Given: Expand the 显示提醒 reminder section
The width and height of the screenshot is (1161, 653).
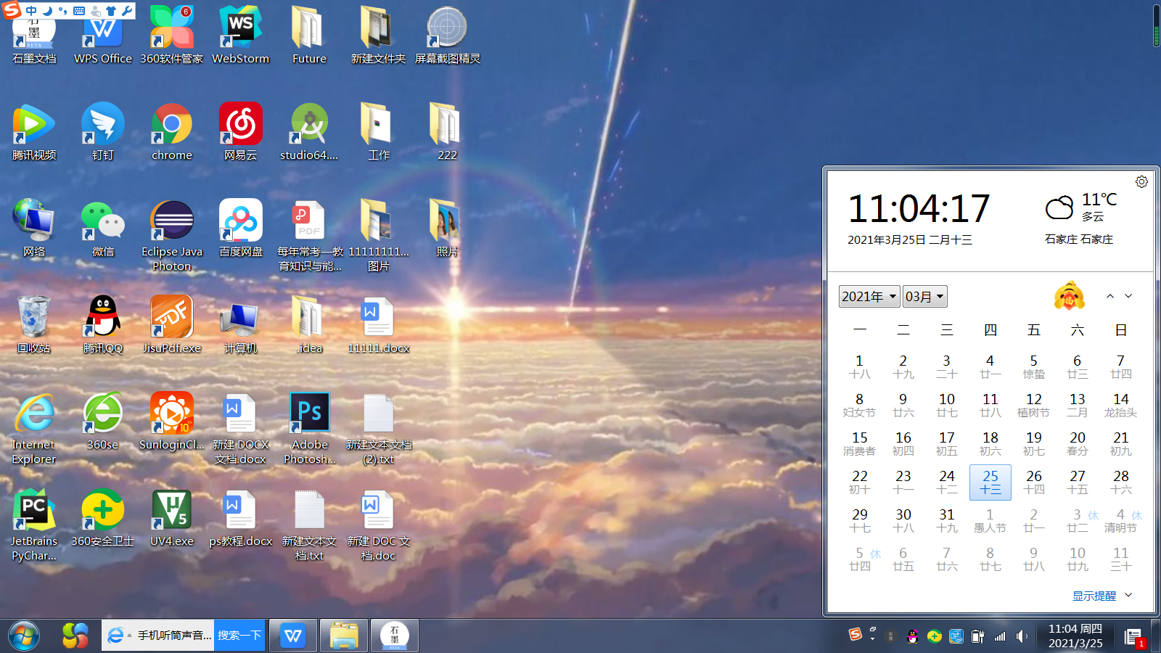Looking at the screenshot, I should [x=1101, y=596].
